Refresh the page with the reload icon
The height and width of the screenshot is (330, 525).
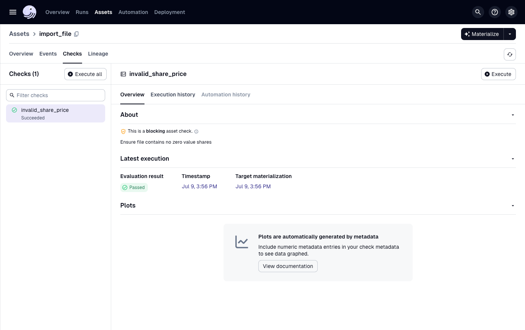click(x=509, y=54)
